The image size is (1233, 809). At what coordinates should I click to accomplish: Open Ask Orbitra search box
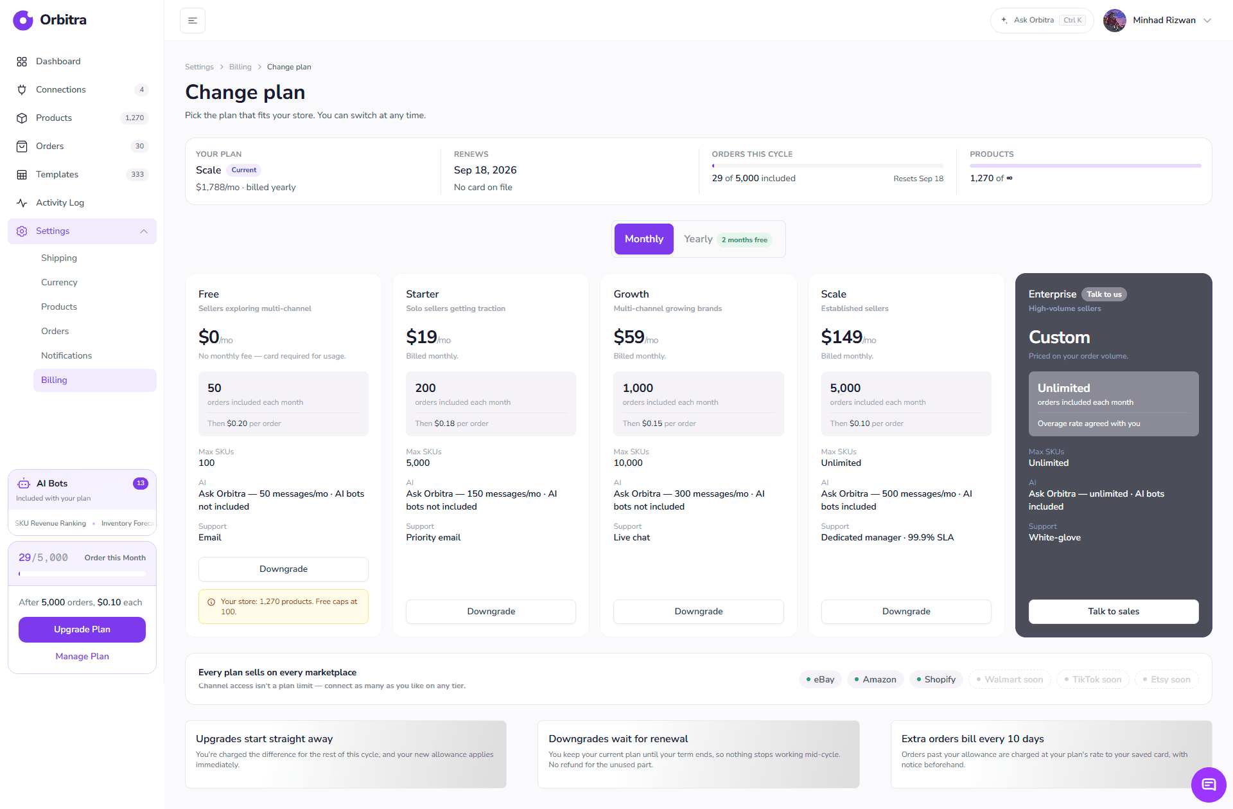pyautogui.click(x=1042, y=21)
